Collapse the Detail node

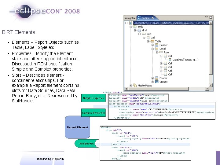tap(152, 49)
